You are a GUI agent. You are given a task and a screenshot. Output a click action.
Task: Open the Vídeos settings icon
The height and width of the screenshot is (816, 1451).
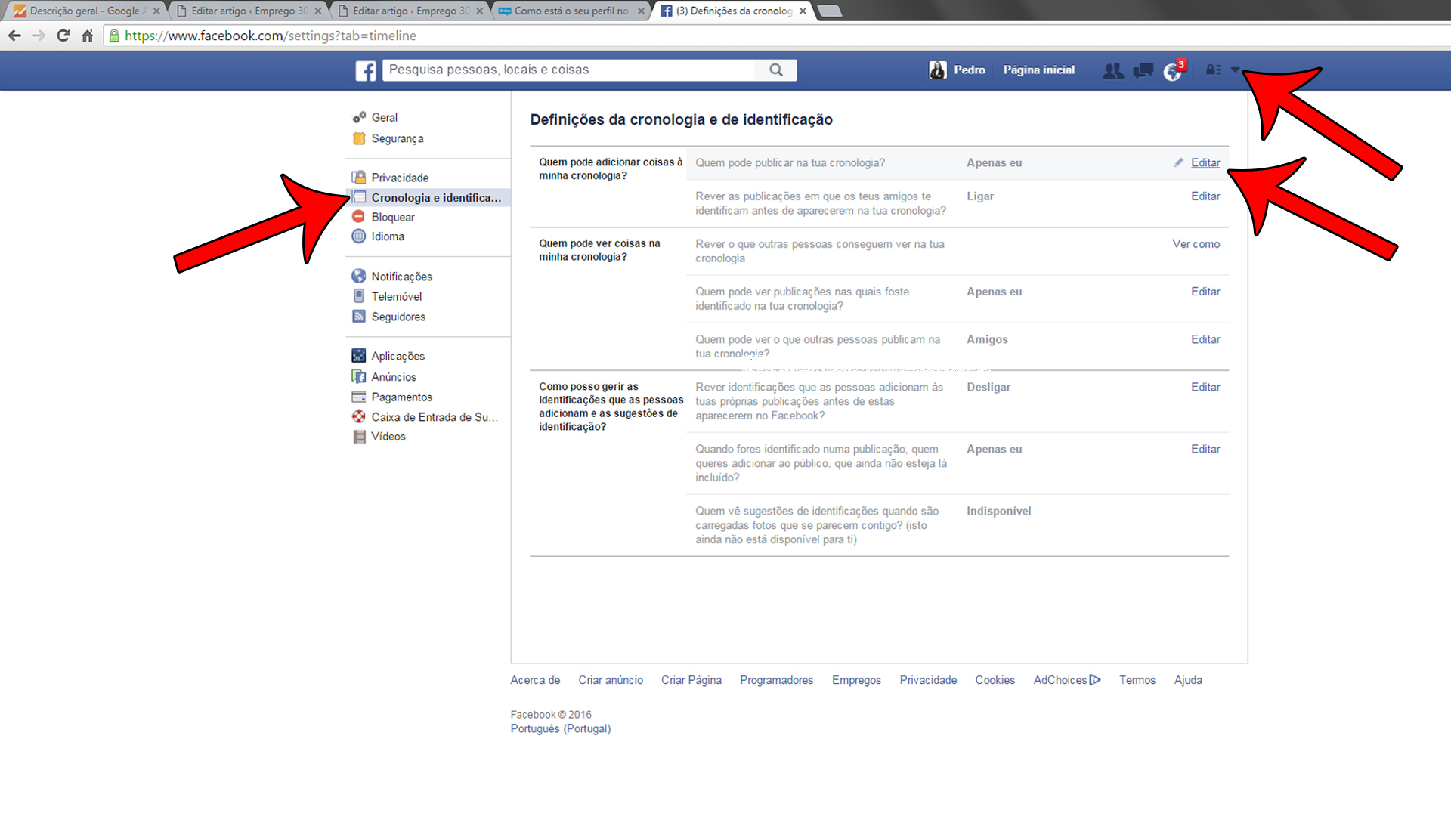pyautogui.click(x=358, y=436)
